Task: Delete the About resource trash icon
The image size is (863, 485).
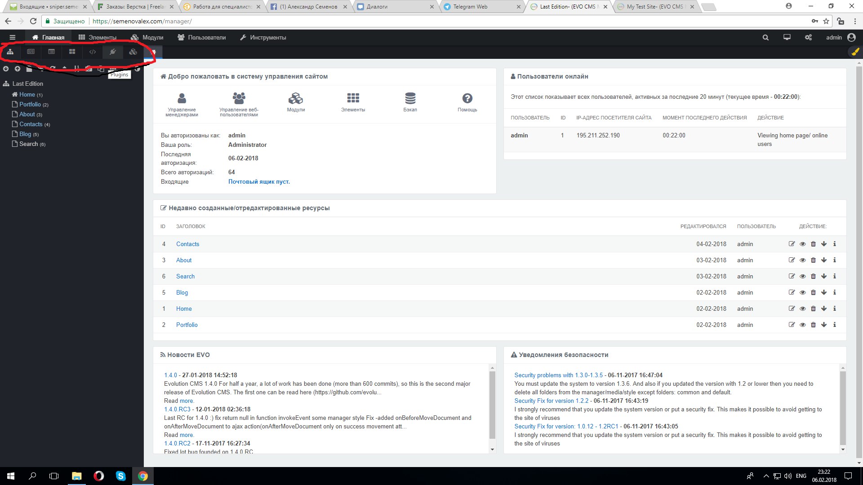Action: point(813,260)
